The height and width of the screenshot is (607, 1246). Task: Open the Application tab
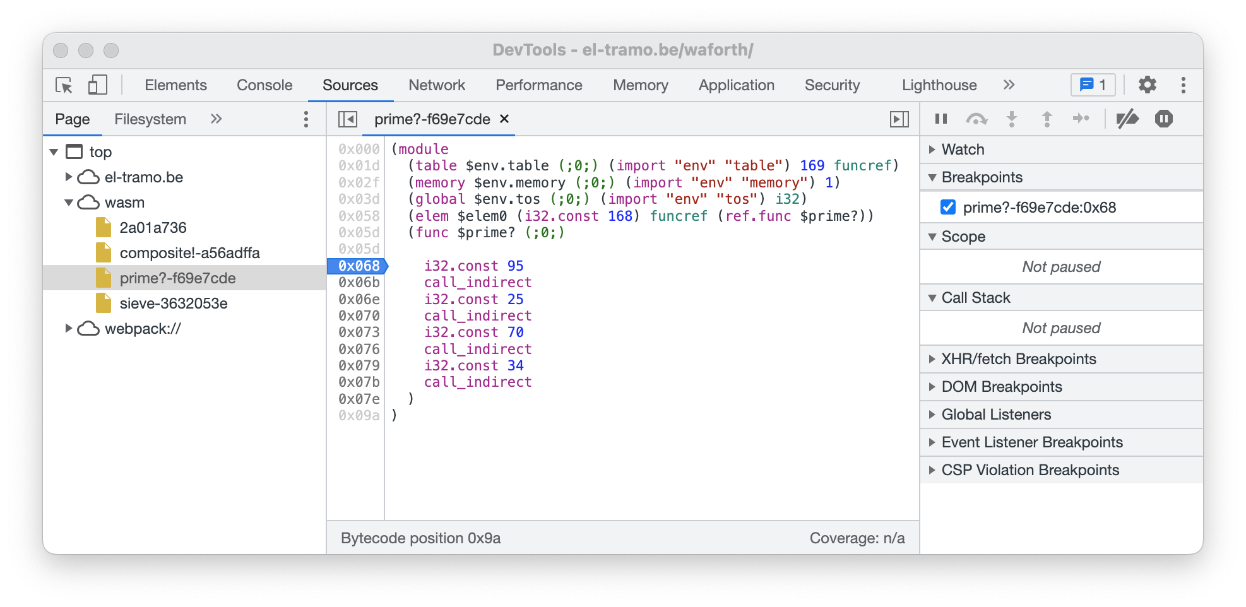click(x=737, y=85)
